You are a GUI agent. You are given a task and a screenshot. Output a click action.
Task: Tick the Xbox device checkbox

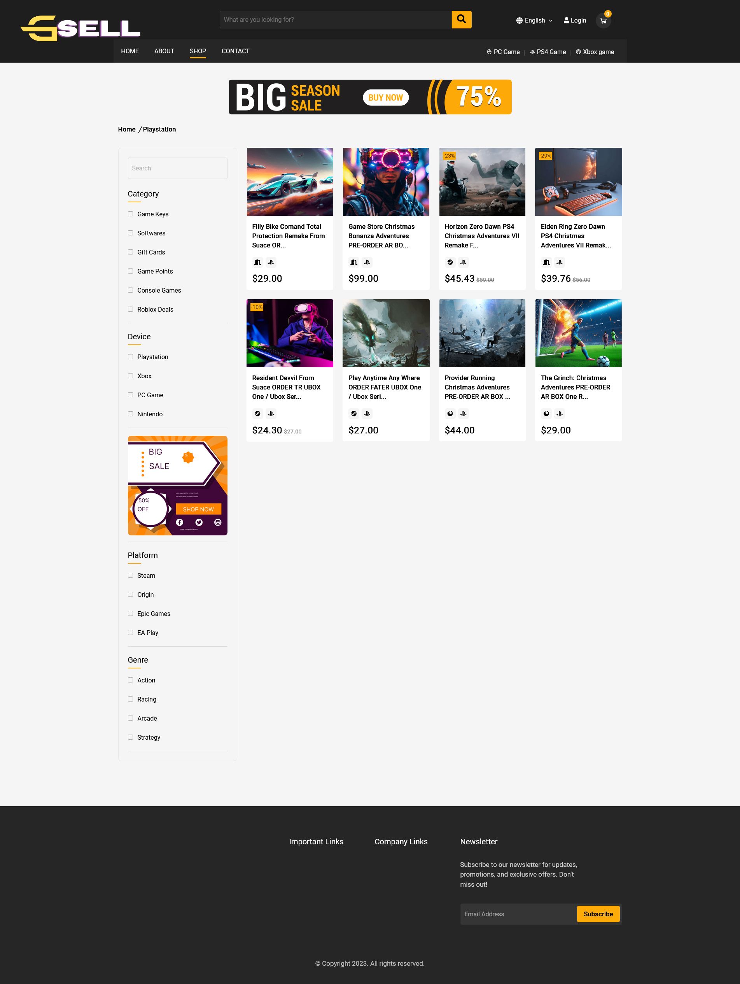click(130, 376)
